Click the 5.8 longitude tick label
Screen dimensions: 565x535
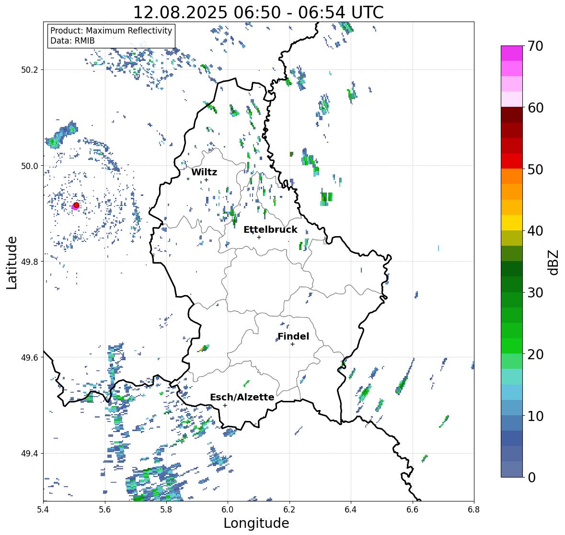tap(166, 510)
